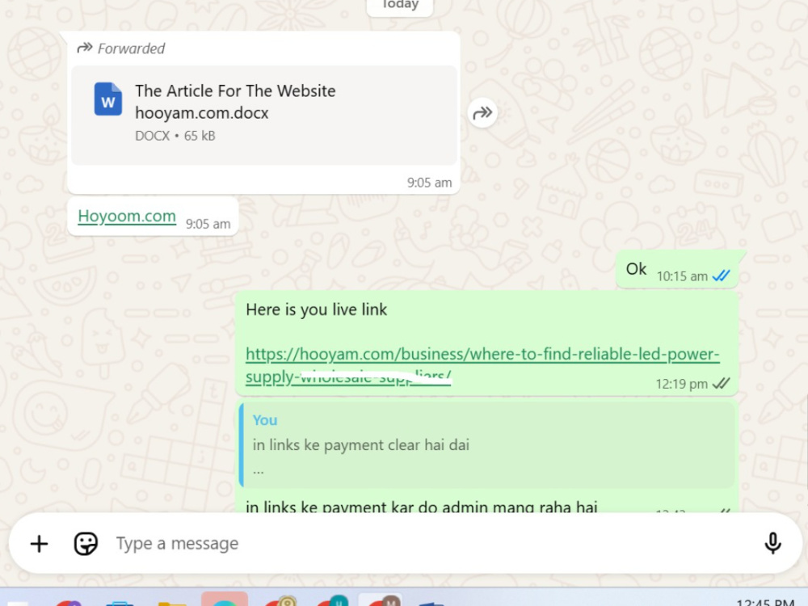The height and width of the screenshot is (606, 808).
Task: Click the 10:15 am timestamp on the Ok message
Action: coord(682,276)
